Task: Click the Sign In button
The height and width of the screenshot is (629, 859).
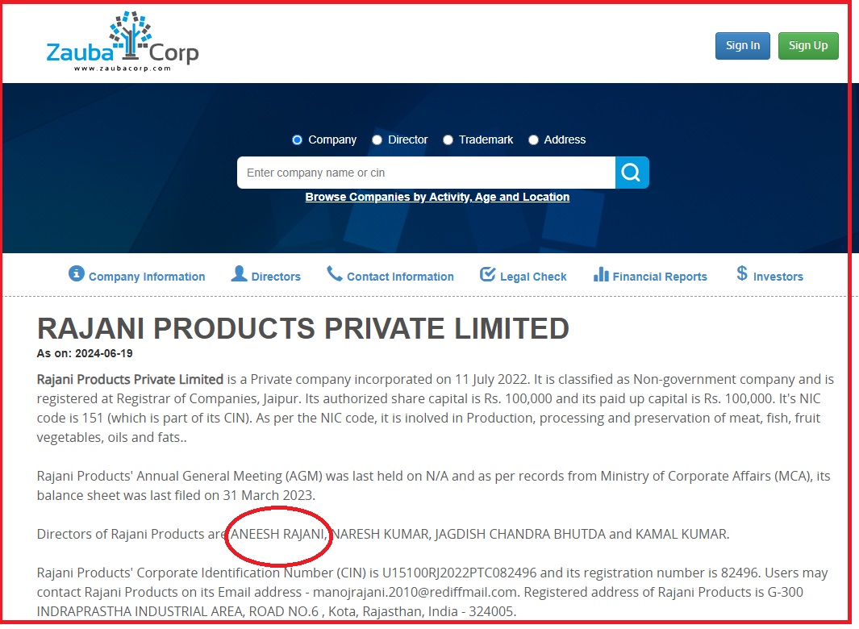Action: click(x=742, y=46)
